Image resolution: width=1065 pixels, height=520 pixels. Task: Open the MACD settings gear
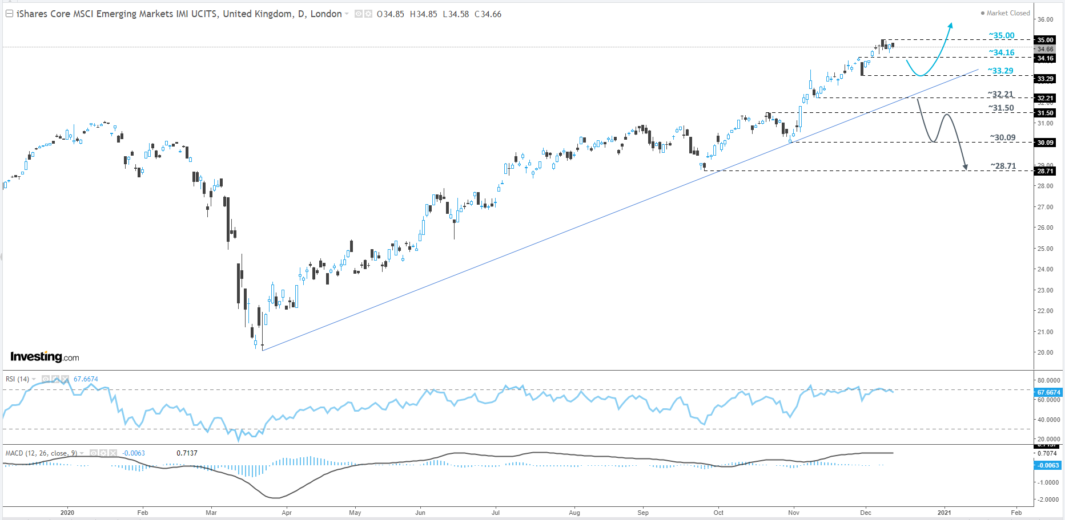[x=103, y=453]
